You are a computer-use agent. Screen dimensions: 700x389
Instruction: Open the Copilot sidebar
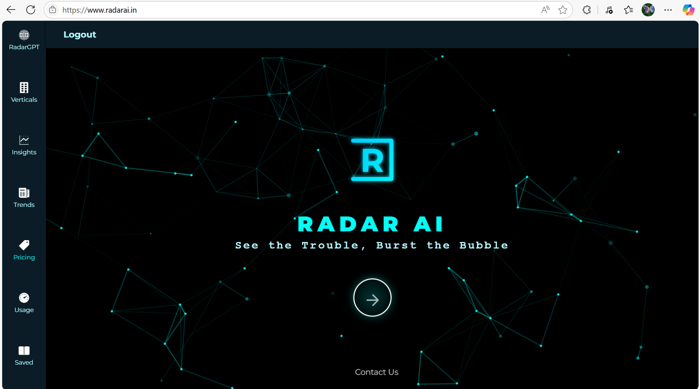pyautogui.click(x=689, y=10)
